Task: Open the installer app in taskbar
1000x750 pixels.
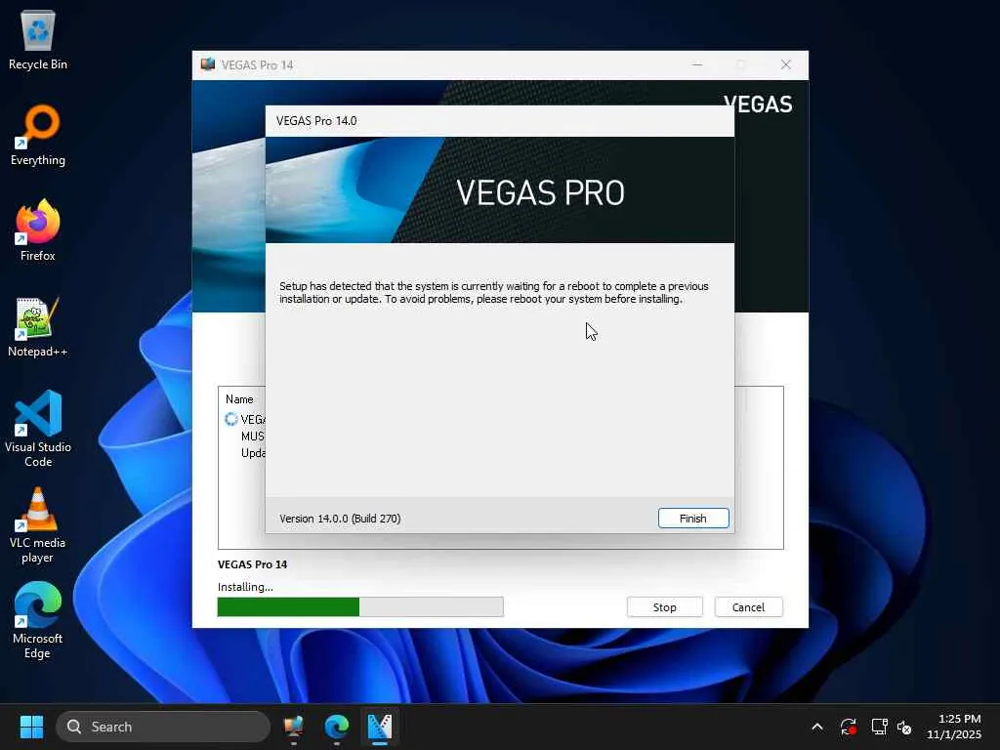Action: click(293, 727)
